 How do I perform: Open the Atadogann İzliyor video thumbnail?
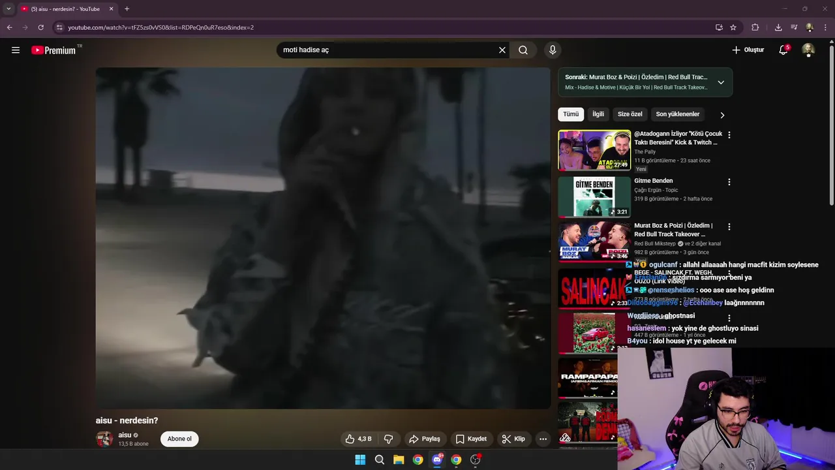(594, 151)
